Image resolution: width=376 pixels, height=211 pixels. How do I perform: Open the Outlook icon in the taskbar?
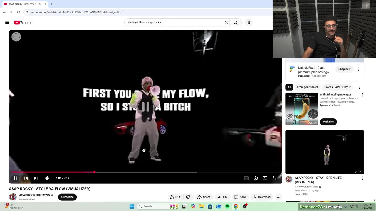coord(219,206)
